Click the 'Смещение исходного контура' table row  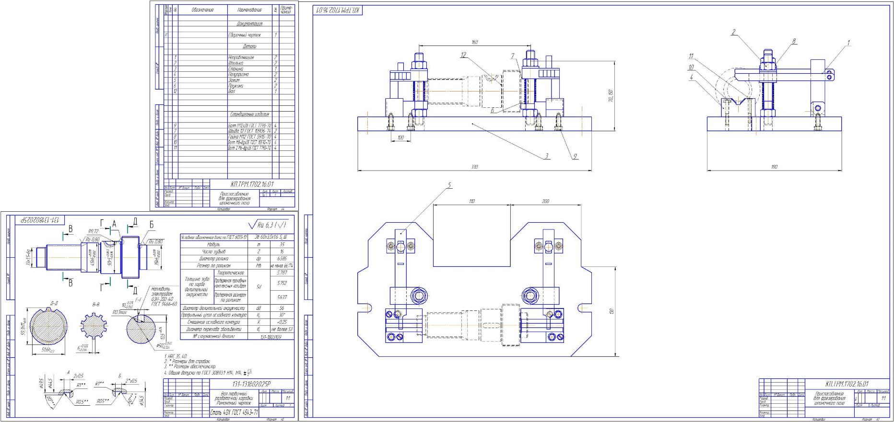click(x=236, y=322)
